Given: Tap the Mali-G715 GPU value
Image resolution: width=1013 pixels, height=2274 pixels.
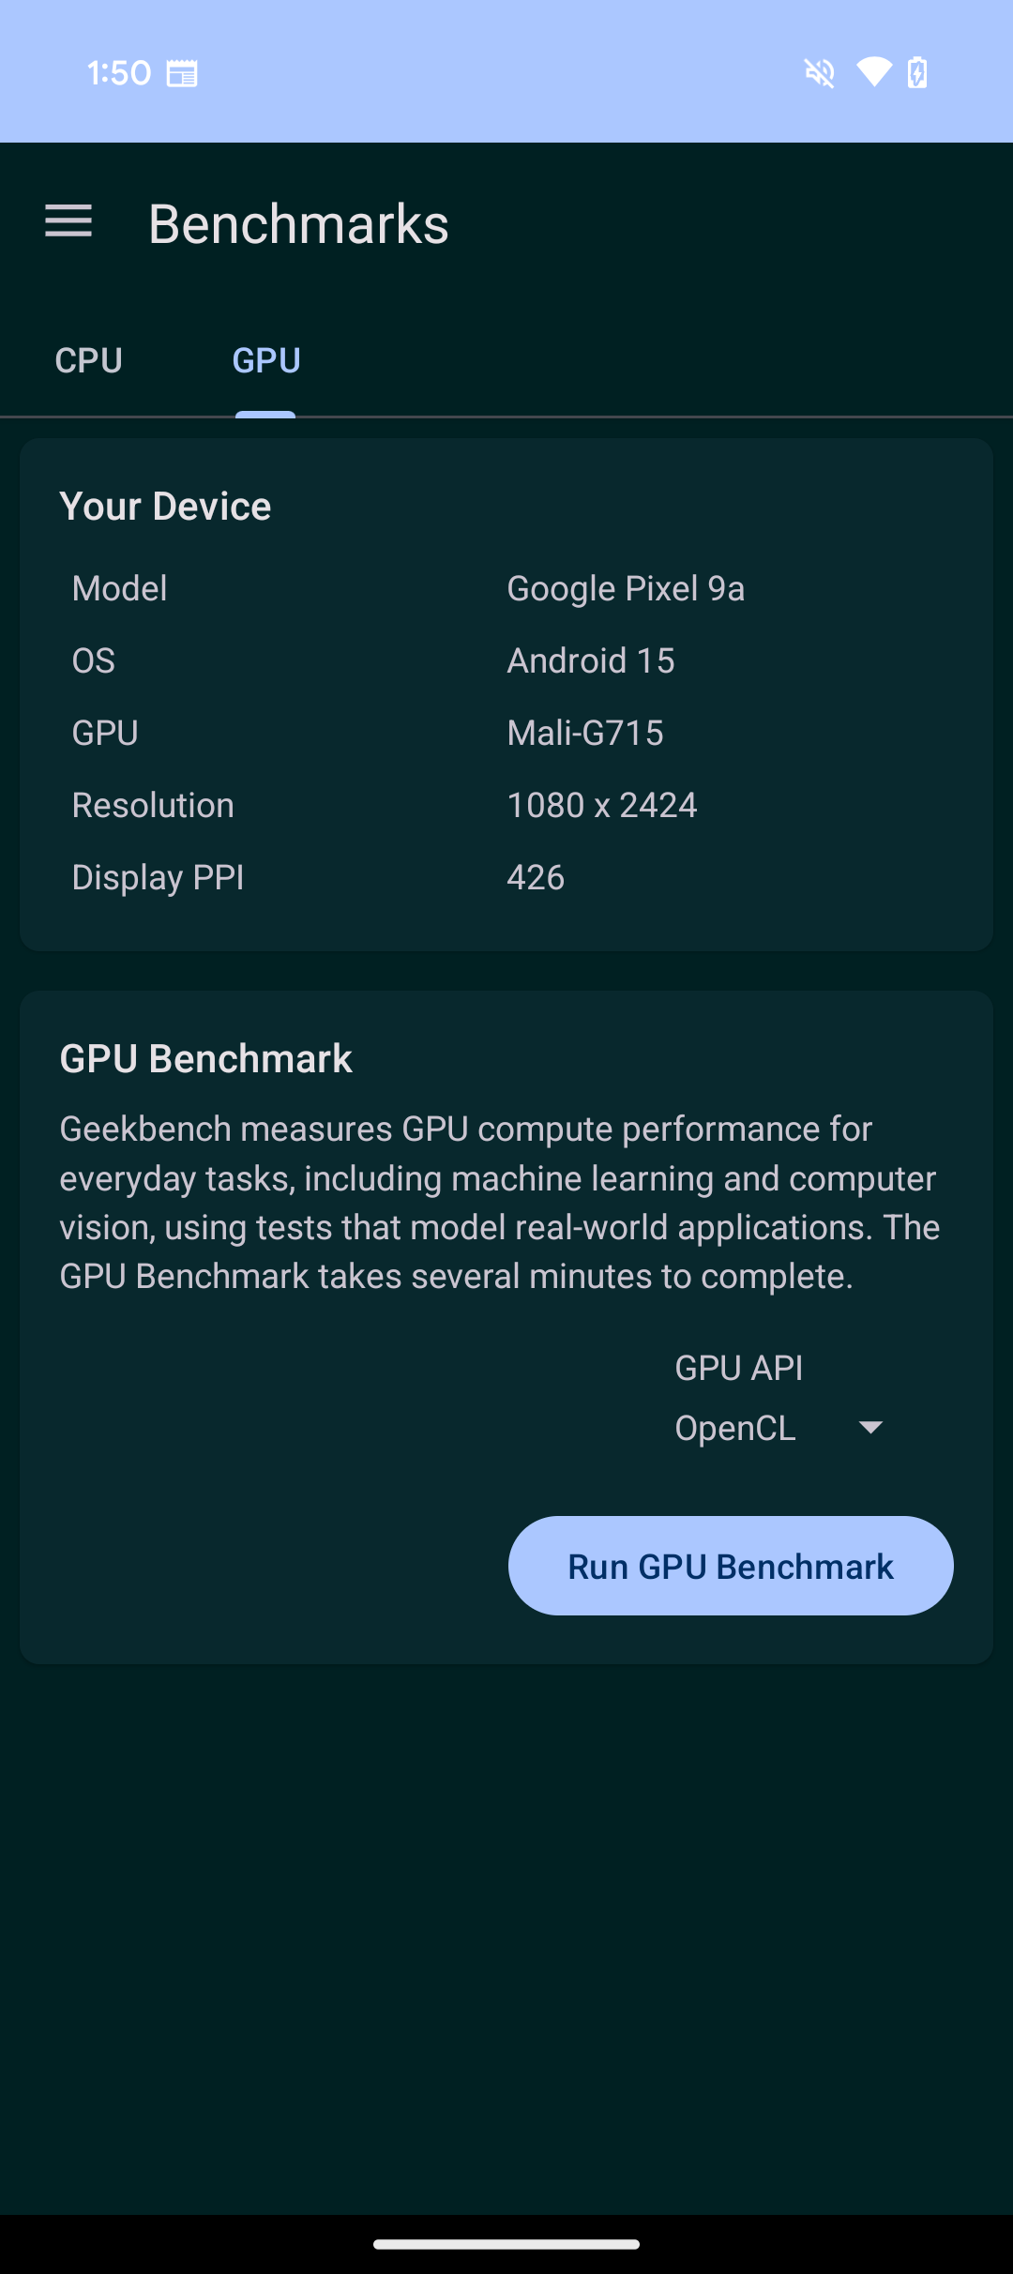Looking at the screenshot, I should 585,733.
